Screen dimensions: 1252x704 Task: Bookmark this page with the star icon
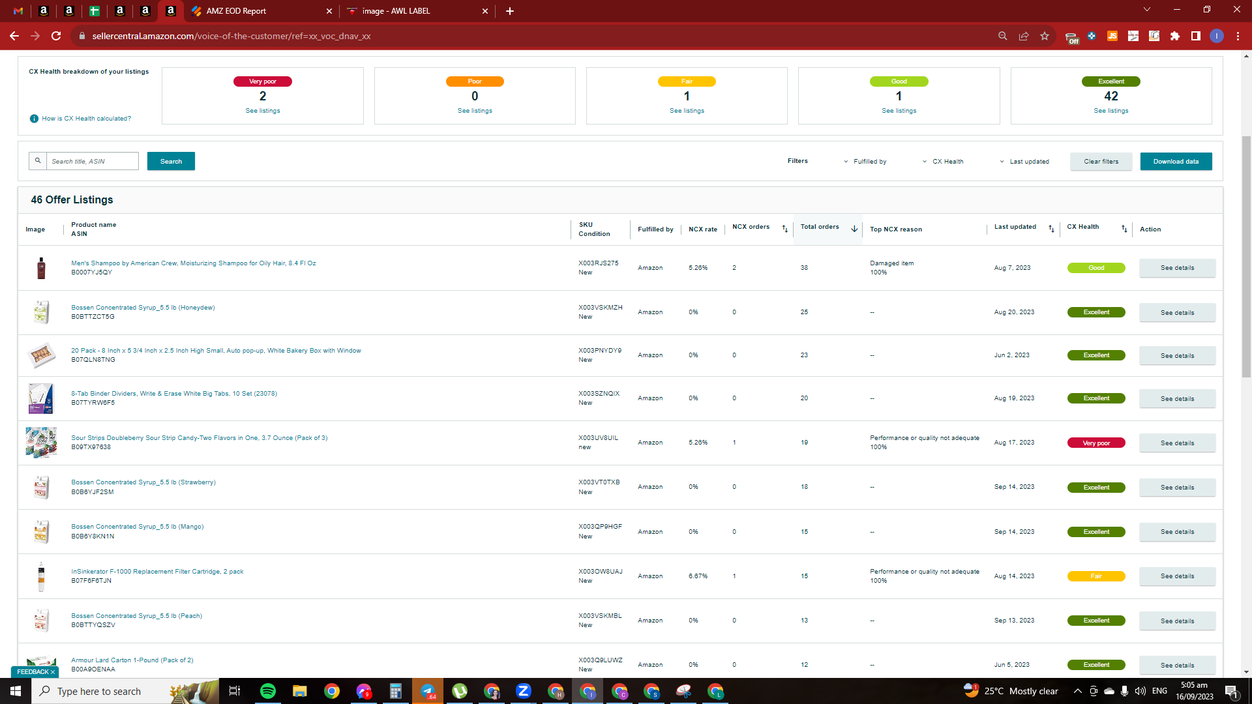[x=1045, y=36]
